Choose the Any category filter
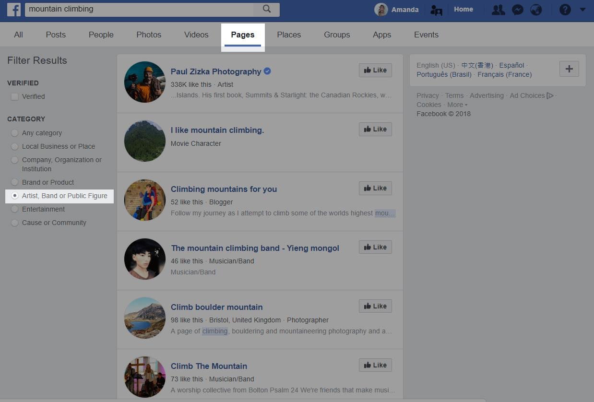 pos(15,133)
